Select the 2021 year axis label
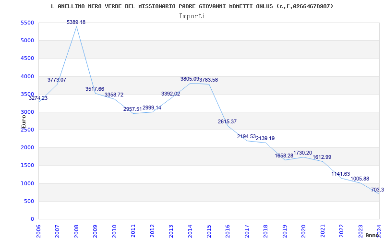This screenshot has height=240, width=384. (x=323, y=231)
